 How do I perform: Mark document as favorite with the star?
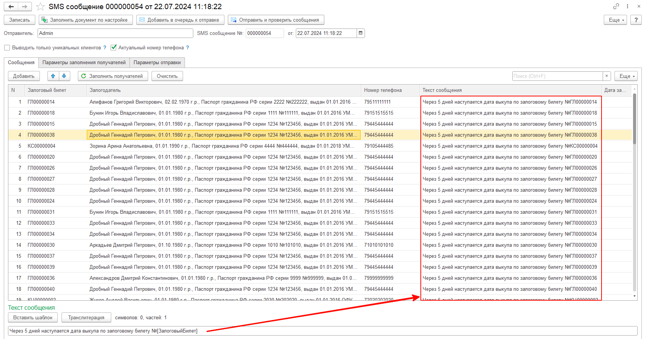pyautogui.click(x=41, y=7)
